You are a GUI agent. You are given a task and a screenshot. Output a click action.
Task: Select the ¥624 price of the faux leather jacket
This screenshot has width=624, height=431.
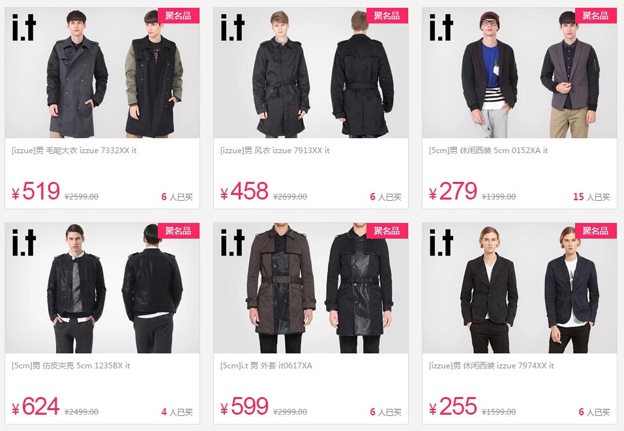36,406
